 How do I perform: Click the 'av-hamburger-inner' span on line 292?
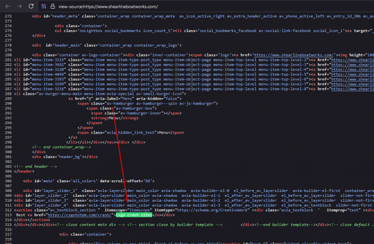pyautogui.click(x=136, y=113)
